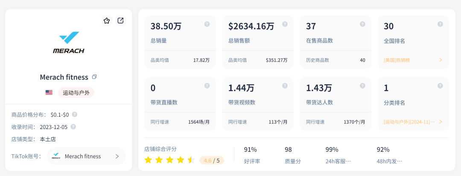Click help icon on 带货直播数 card
The height and width of the screenshot is (176, 461).
[207, 86]
